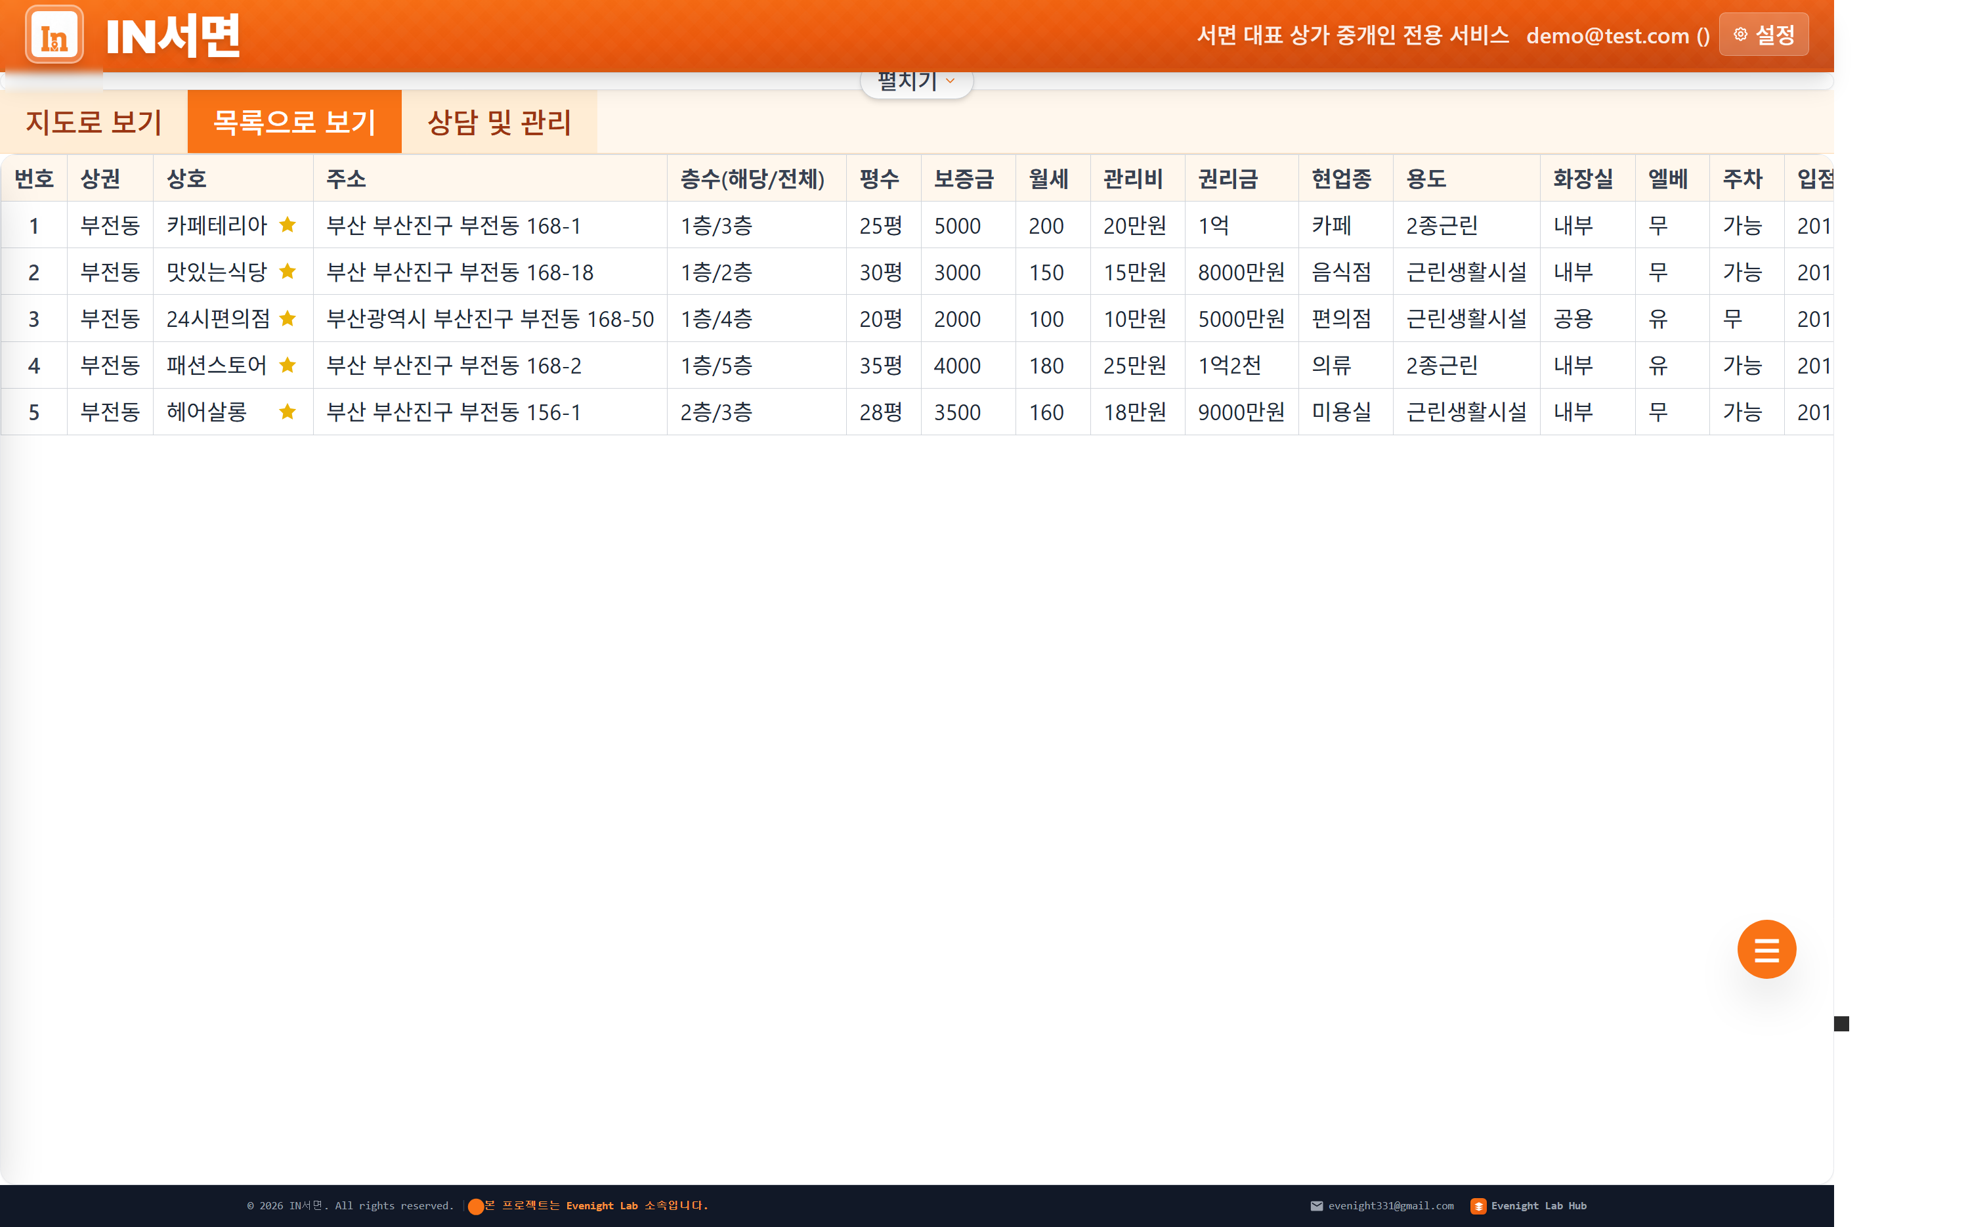
Task: Click 권리금 column header
Action: pos(1243,179)
